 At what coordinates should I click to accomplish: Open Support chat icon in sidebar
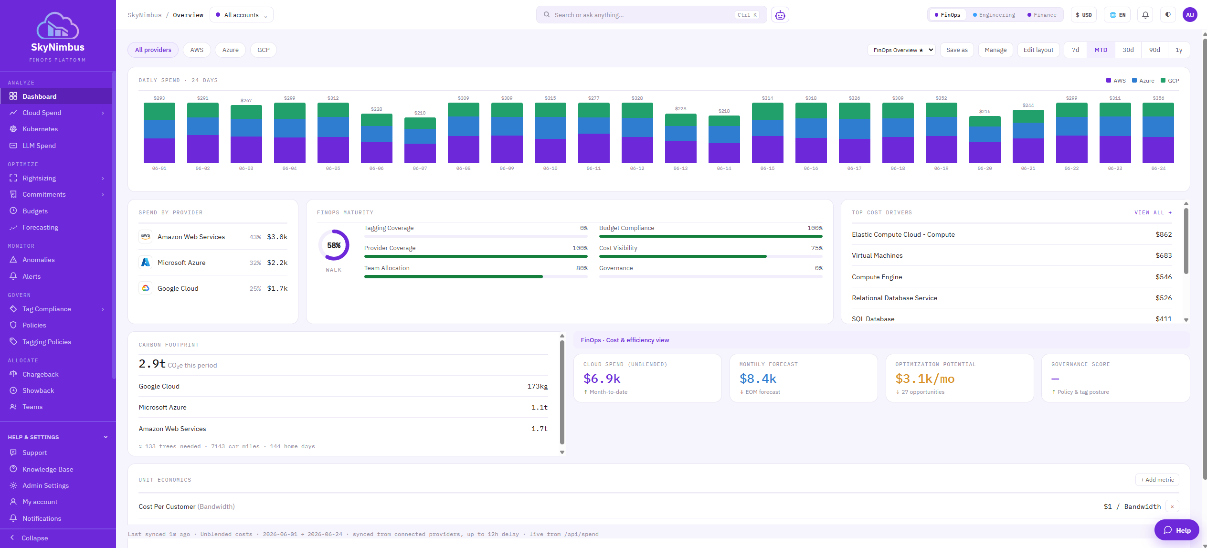[x=13, y=453]
